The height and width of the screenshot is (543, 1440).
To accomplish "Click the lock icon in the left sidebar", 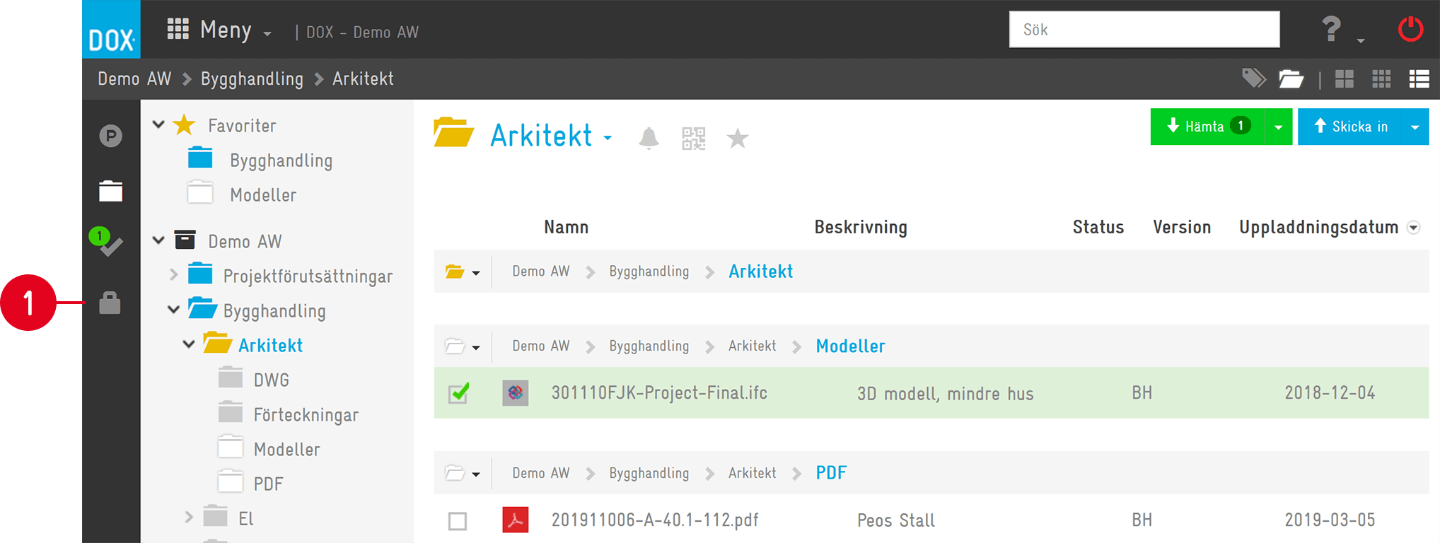I will point(110,303).
